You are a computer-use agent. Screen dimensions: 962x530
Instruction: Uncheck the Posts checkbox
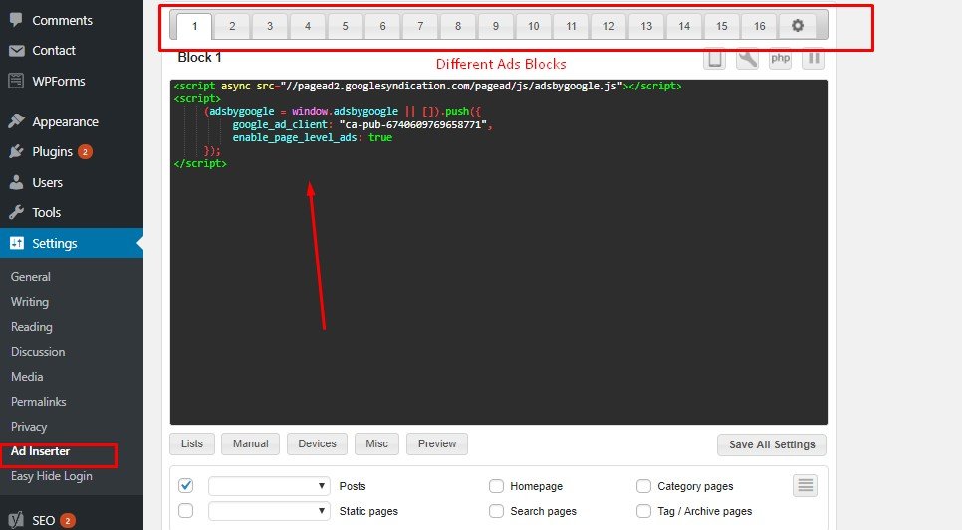(x=186, y=486)
